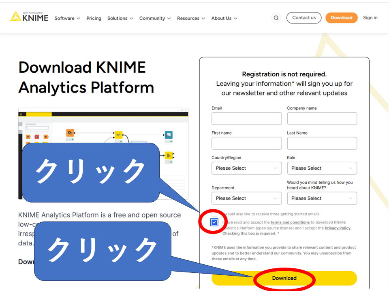
Task: Click the KNIME logo in header
Action: 29,17
